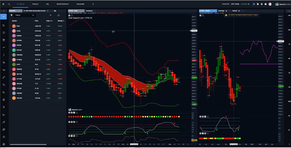Select the 1D timeframe button
The height and width of the screenshot is (148, 291).
[x=289, y=73]
